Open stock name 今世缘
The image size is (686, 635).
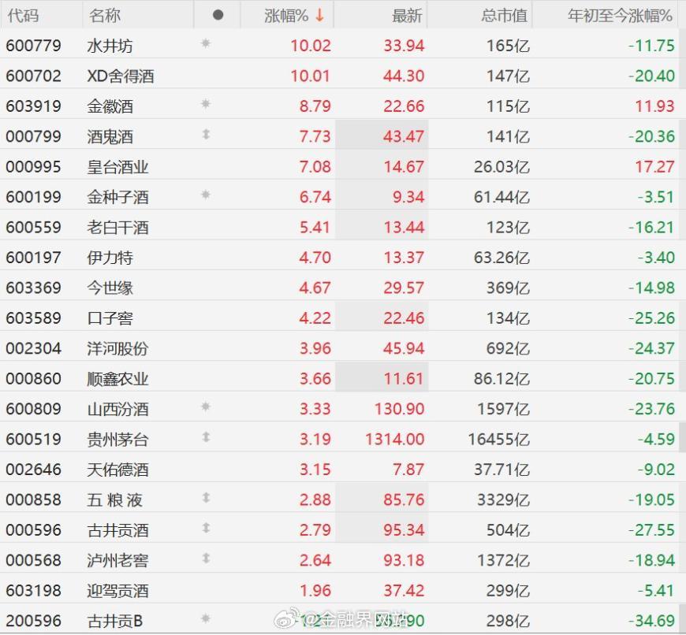coord(110,288)
